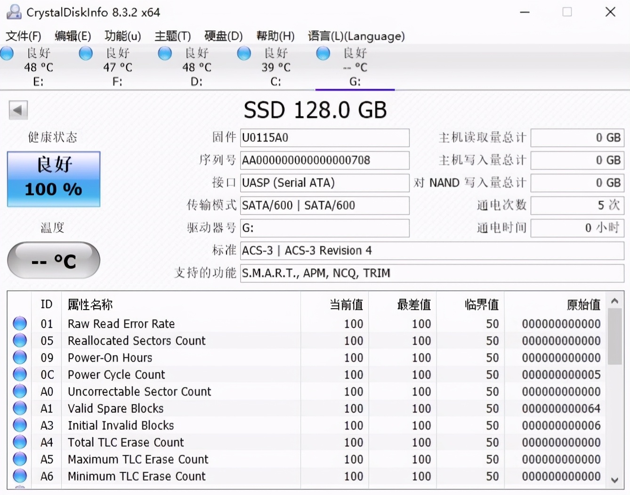Open the 主题(T) menu
The height and width of the screenshot is (495, 630).
pos(172,36)
